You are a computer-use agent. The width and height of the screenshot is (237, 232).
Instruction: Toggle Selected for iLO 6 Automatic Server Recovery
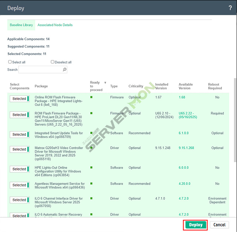pos(20,215)
